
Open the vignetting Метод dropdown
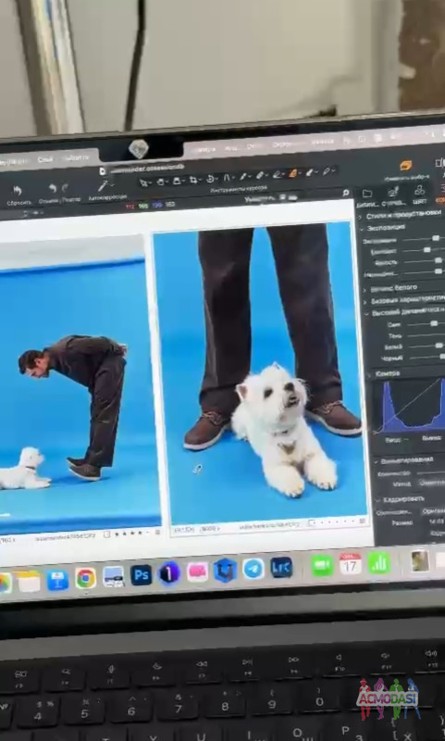(430, 483)
